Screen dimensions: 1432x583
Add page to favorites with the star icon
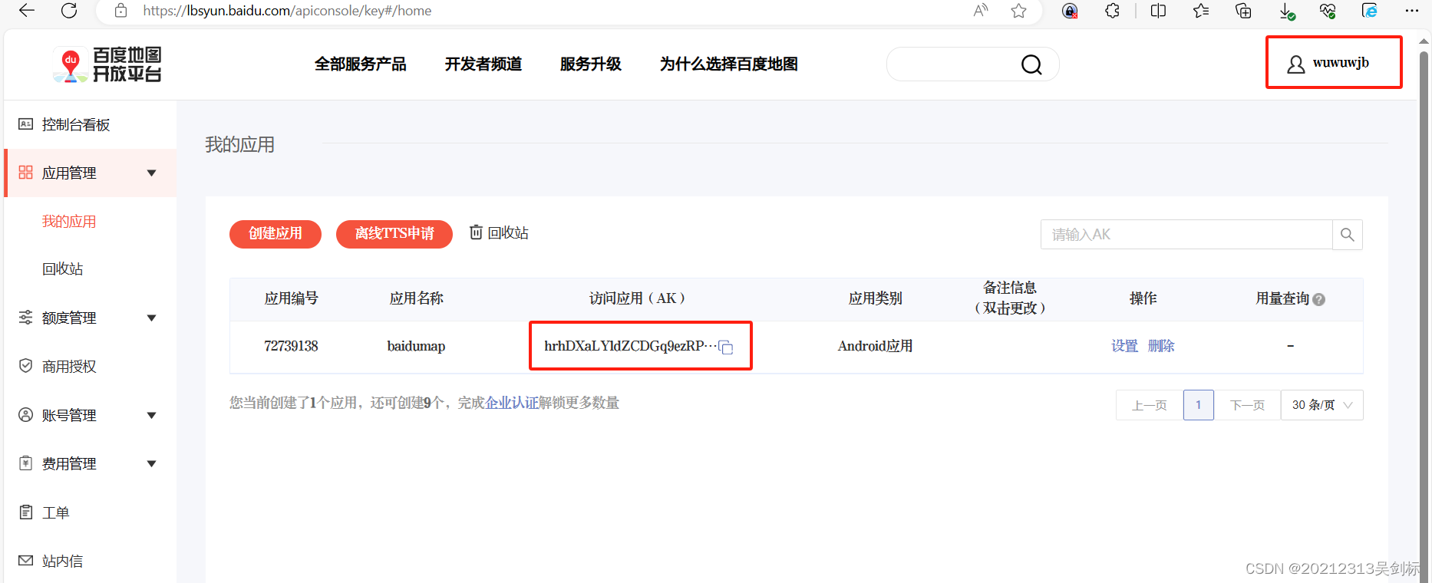pos(1018,11)
